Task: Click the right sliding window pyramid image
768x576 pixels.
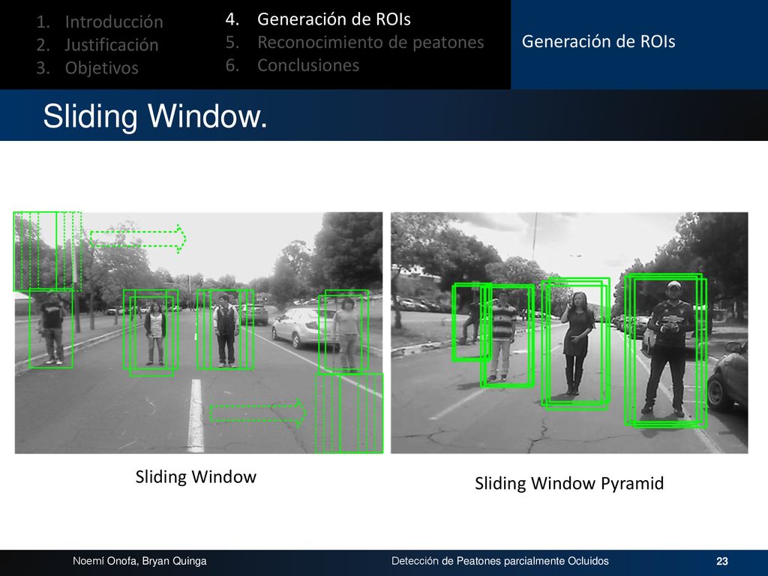Action: pyautogui.click(x=569, y=332)
